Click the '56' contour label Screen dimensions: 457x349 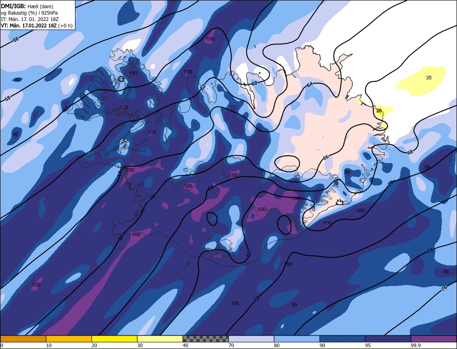click(x=16, y=39)
